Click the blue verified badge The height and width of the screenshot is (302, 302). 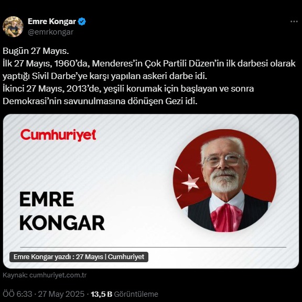coord(82,21)
